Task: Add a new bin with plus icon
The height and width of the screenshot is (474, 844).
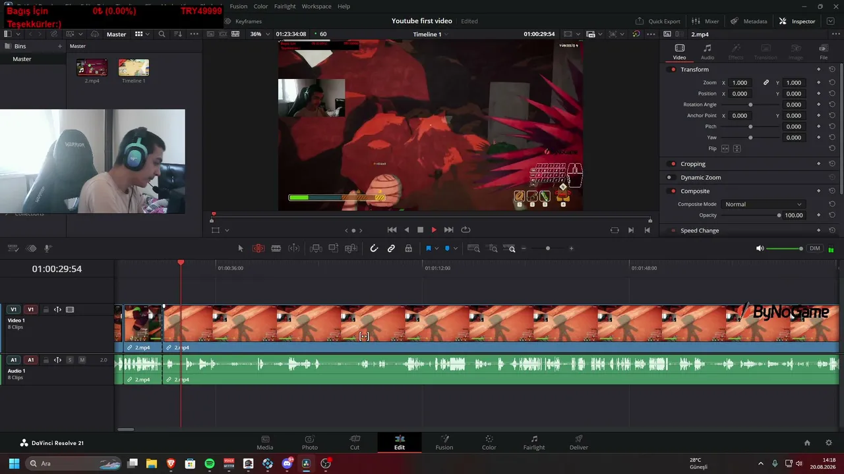Action: pos(59,46)
